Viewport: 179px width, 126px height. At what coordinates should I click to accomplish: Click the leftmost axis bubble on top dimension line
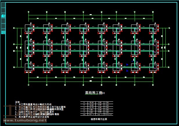tap(28, 12)
